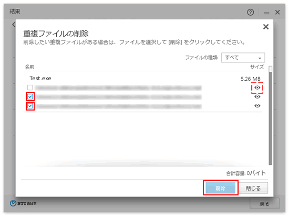The width and height of the screenshot is (289, 219).
Task: Click the 戻る button
Action: click(264, 204)
